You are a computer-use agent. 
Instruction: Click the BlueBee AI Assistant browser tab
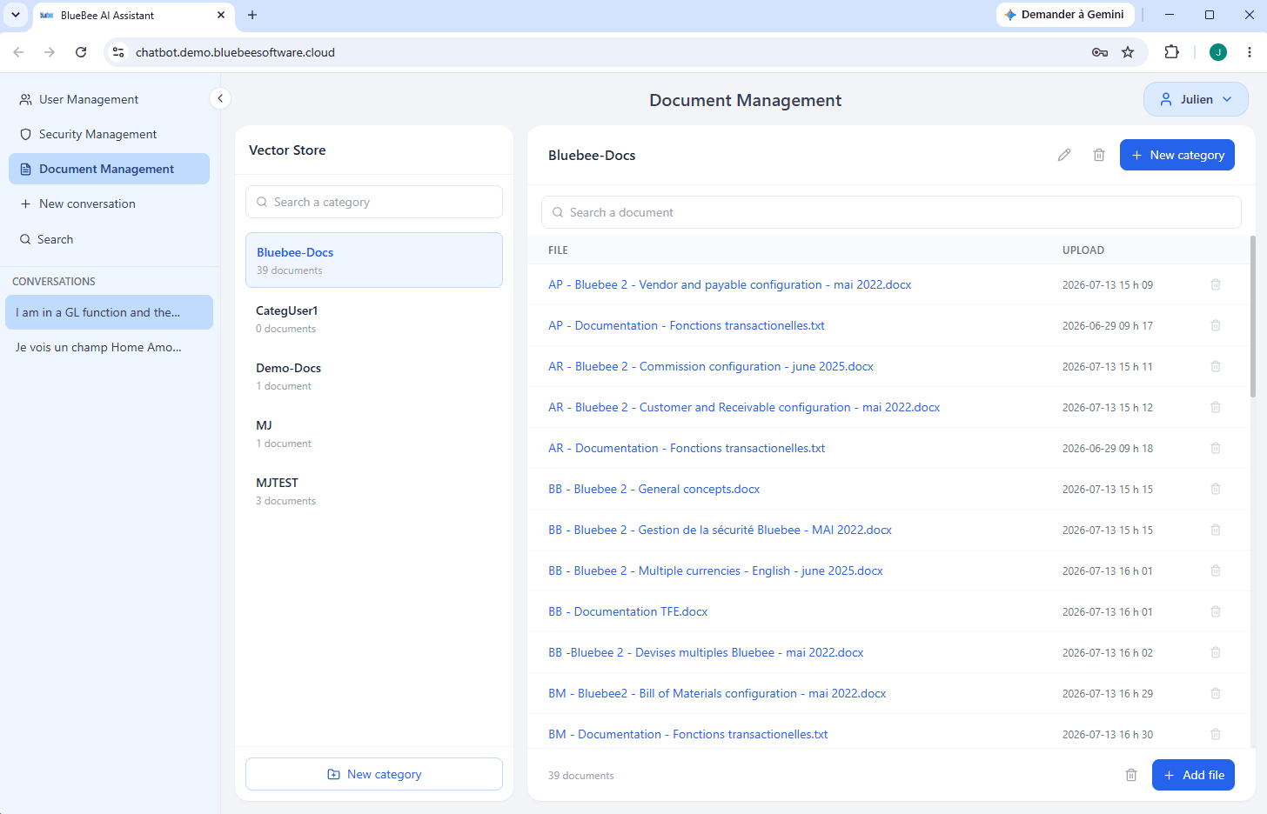[x=133, y=15]
